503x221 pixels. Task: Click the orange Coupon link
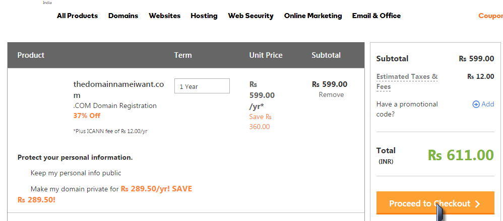(x=490, y=16)
